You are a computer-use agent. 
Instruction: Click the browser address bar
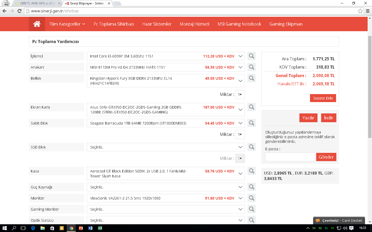(x=191, y=11)
